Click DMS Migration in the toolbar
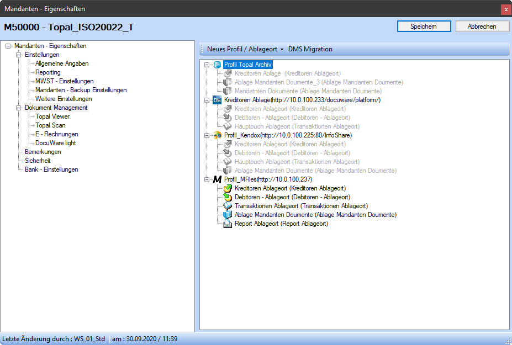 click(310, 49)
